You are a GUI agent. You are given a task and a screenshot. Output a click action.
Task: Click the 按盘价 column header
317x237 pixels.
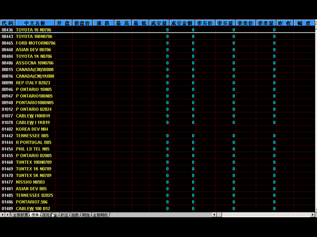tap(83, 23)
